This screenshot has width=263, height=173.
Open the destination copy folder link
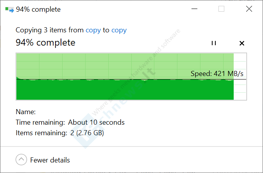click(119, 30)
